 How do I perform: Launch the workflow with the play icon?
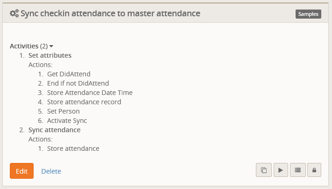281,170
